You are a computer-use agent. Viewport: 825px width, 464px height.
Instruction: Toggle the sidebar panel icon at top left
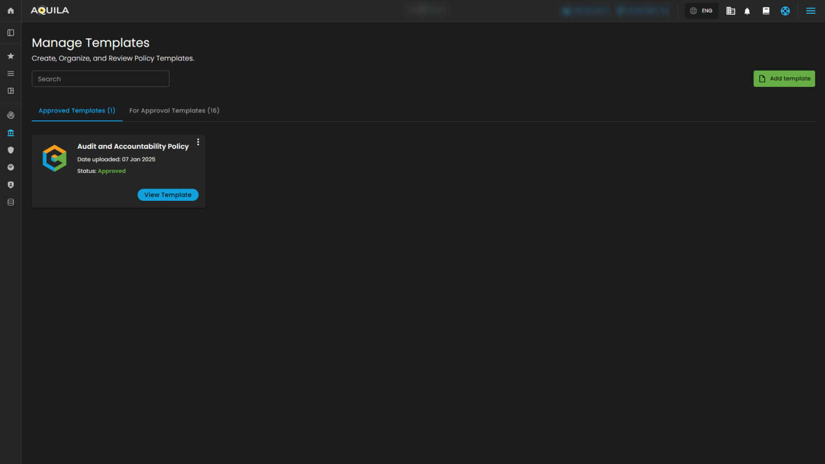click(10, 32)
